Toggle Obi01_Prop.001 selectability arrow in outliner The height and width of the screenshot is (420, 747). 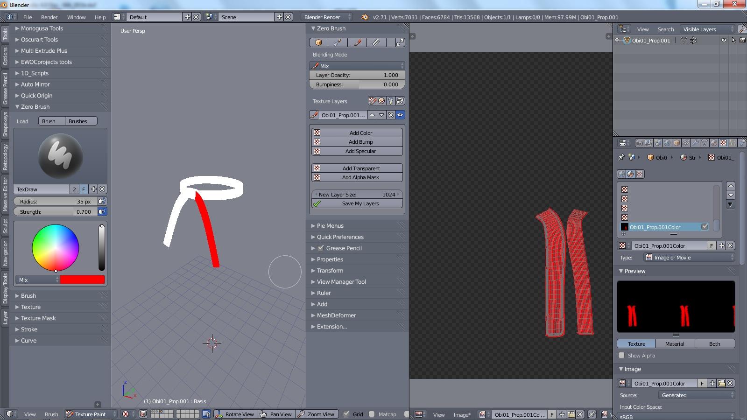733,41
